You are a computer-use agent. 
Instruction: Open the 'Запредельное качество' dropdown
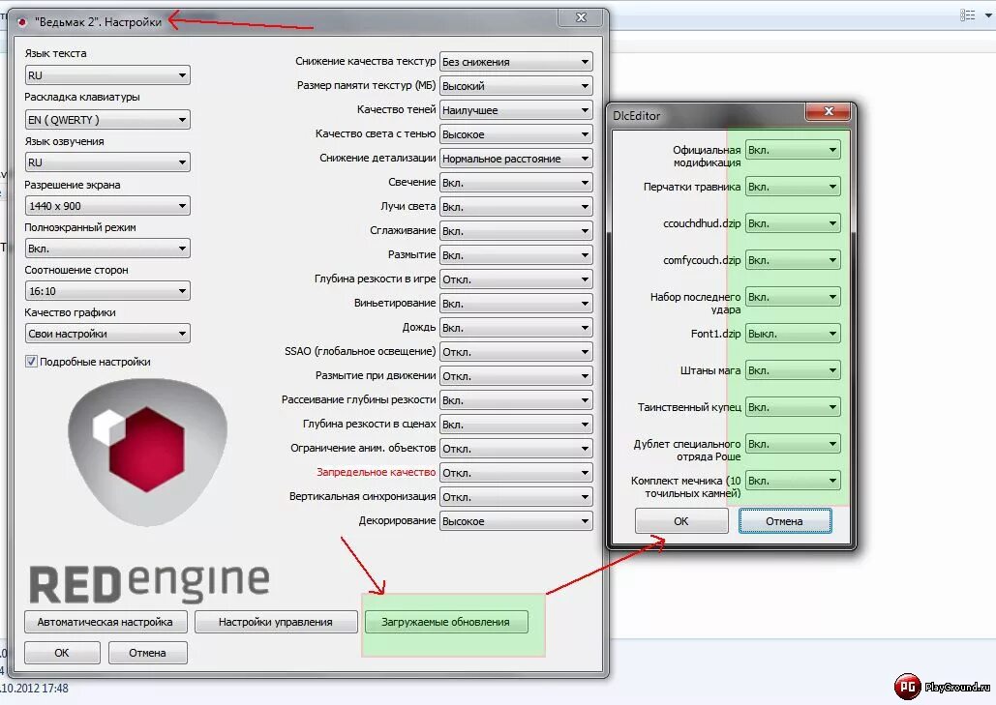(516, 472)
